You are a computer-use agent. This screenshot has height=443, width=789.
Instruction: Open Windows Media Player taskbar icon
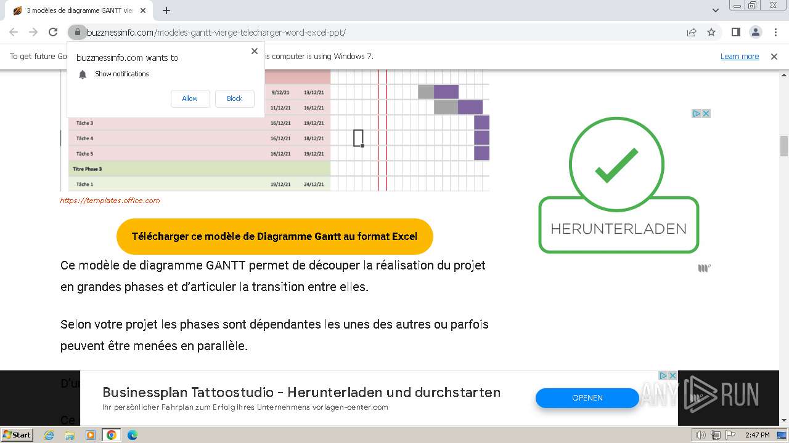91,435
